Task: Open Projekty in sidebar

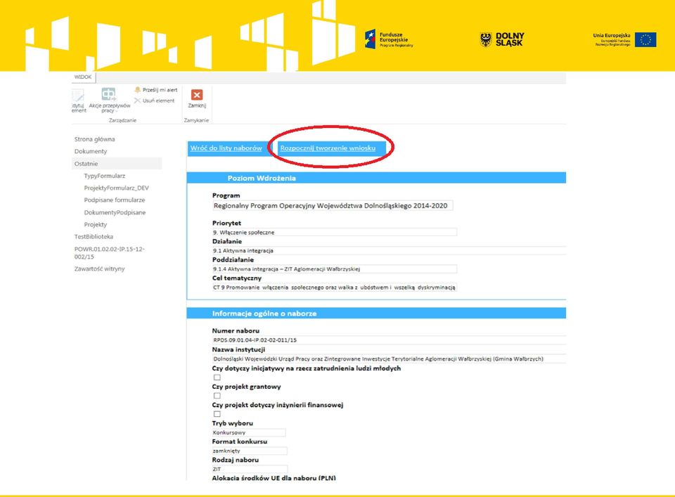Action: (95, 225)
